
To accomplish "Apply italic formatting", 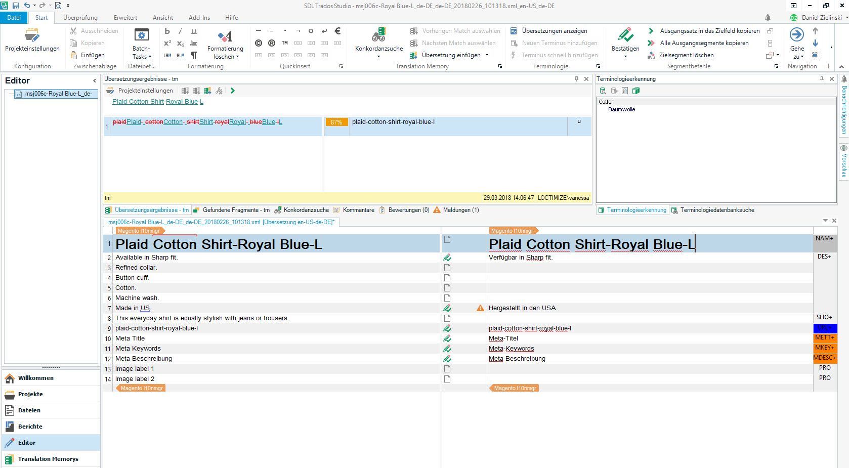I will (x=180, y=31).
